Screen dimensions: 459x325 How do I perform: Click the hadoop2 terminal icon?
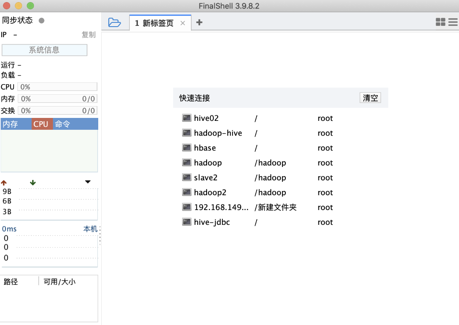coord(187,192)
